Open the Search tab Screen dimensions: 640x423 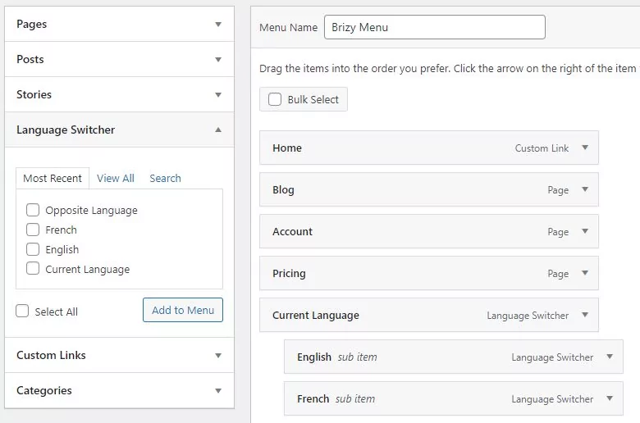[165, 178]
